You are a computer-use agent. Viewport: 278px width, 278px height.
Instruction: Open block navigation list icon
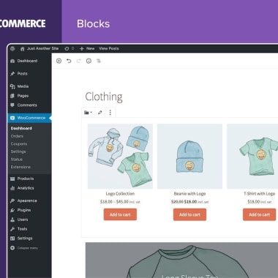[x=99, y=61]
